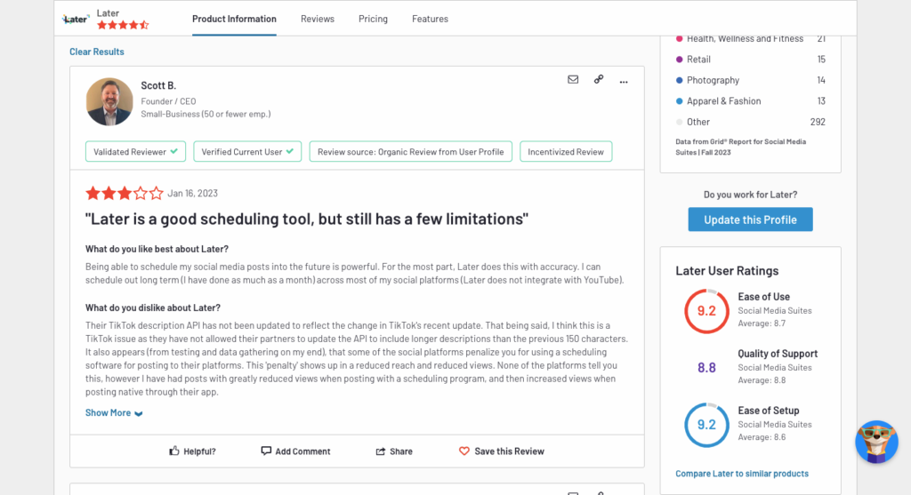Click Add Comment text

pos(302,451)
